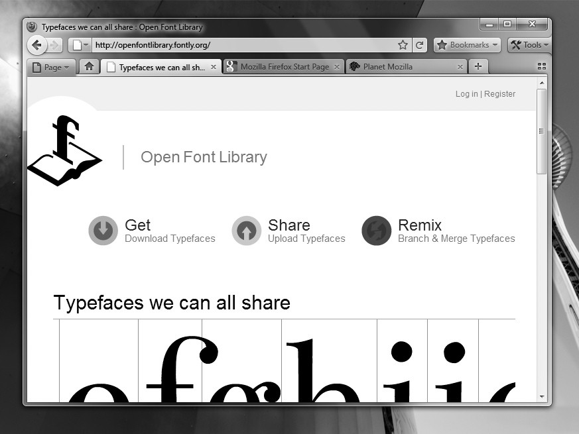The image size is (579, 434).
Task: Click the vertical scrollbar thumb
Action: point(542,131)
